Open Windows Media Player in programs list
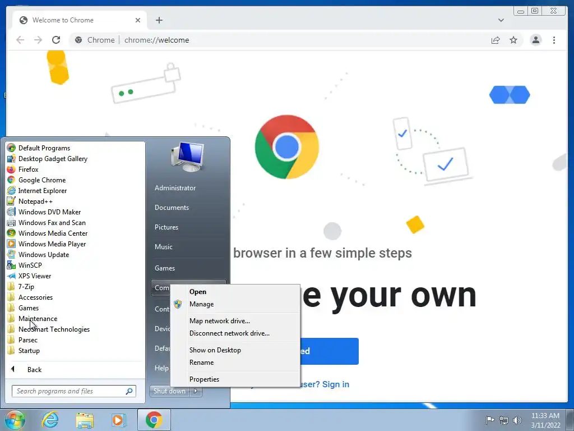The image size is (574, 431). coord(47,244)
